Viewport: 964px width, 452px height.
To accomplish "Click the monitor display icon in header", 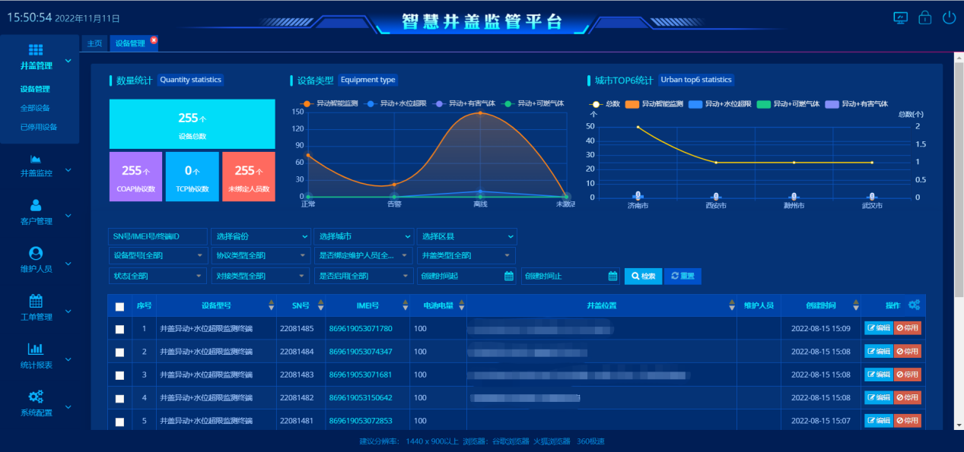I will [x=900, y=17].
